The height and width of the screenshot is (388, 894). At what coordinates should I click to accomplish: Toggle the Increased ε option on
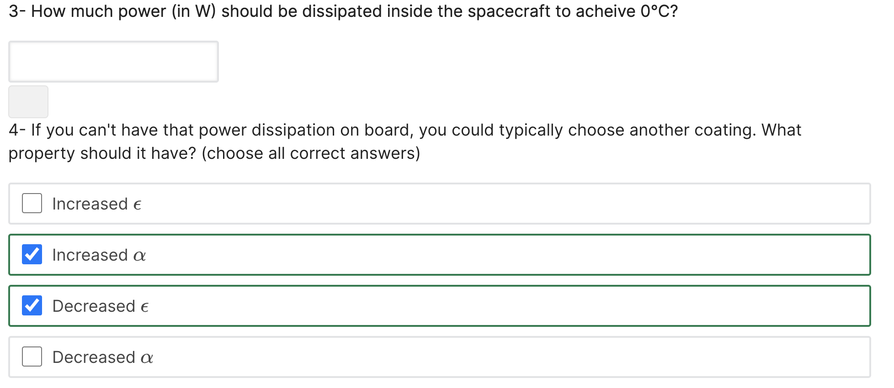32,204
